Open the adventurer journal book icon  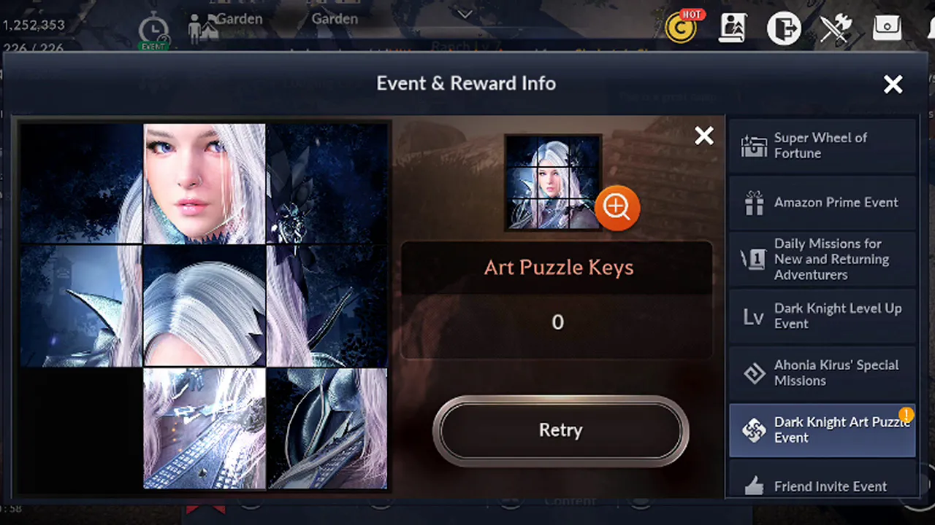tap(732, 28)
